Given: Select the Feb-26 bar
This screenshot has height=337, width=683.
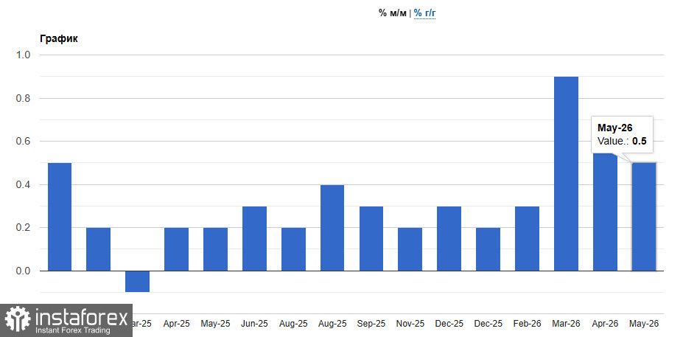Looking at the screenshot, I should tap(527, 238).
